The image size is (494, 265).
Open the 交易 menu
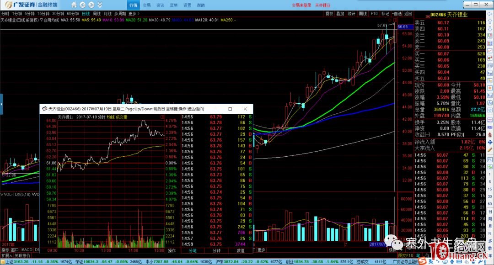147,5
